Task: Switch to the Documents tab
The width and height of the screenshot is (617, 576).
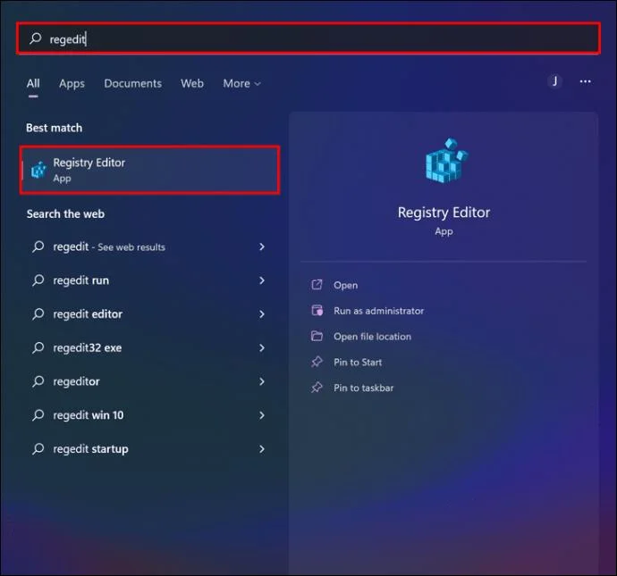Action: pyautogui.click(x=132, y=83)
